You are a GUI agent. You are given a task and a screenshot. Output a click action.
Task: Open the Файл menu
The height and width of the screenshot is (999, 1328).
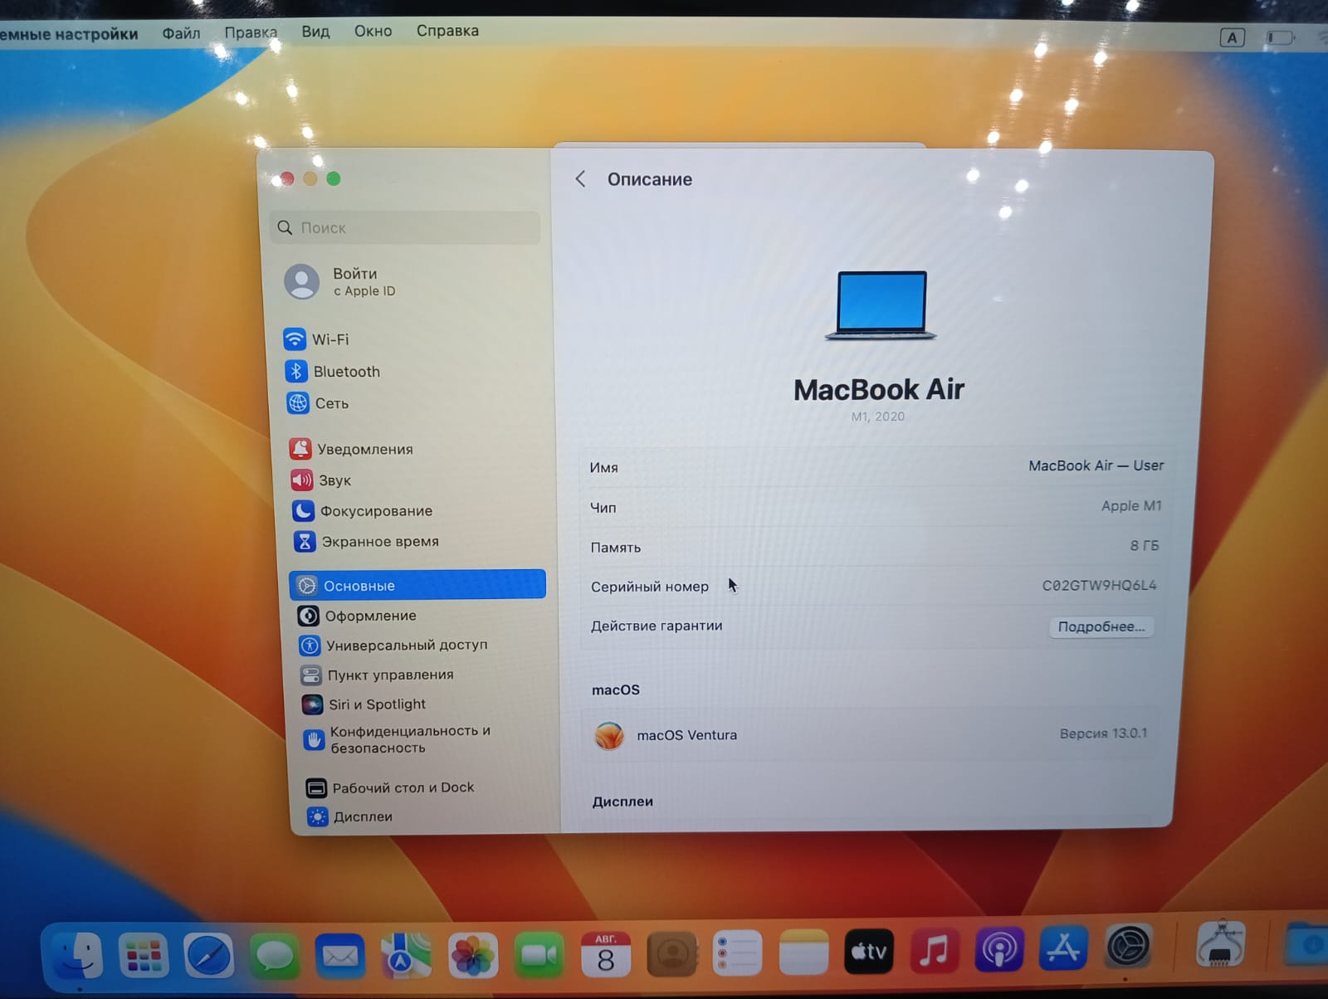181,33
